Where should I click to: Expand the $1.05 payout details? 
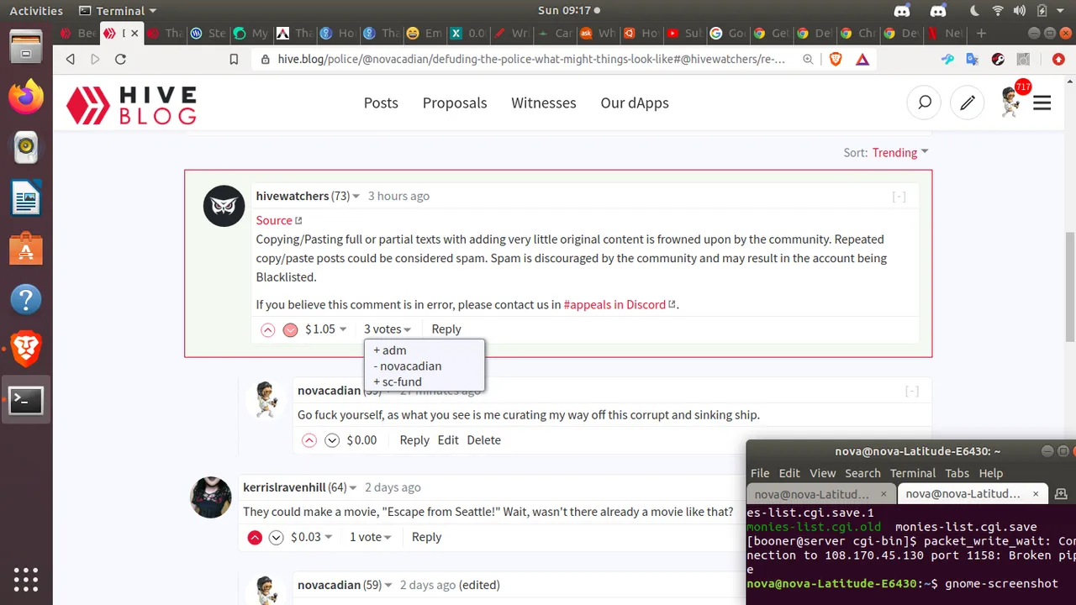(326, 329)
